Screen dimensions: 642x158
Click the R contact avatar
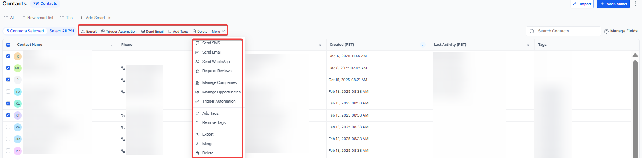18,56
